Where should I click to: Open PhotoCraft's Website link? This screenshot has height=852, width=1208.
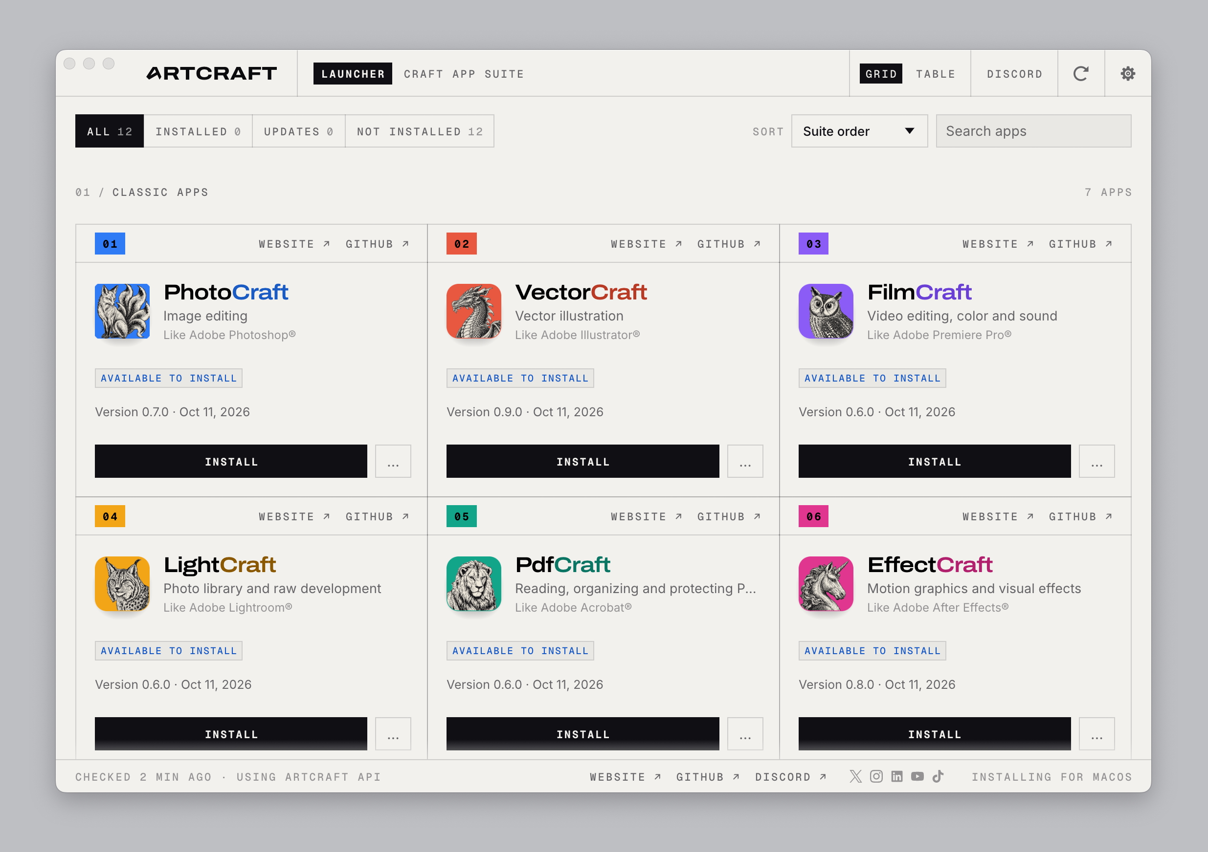click(x=294, y=244)
